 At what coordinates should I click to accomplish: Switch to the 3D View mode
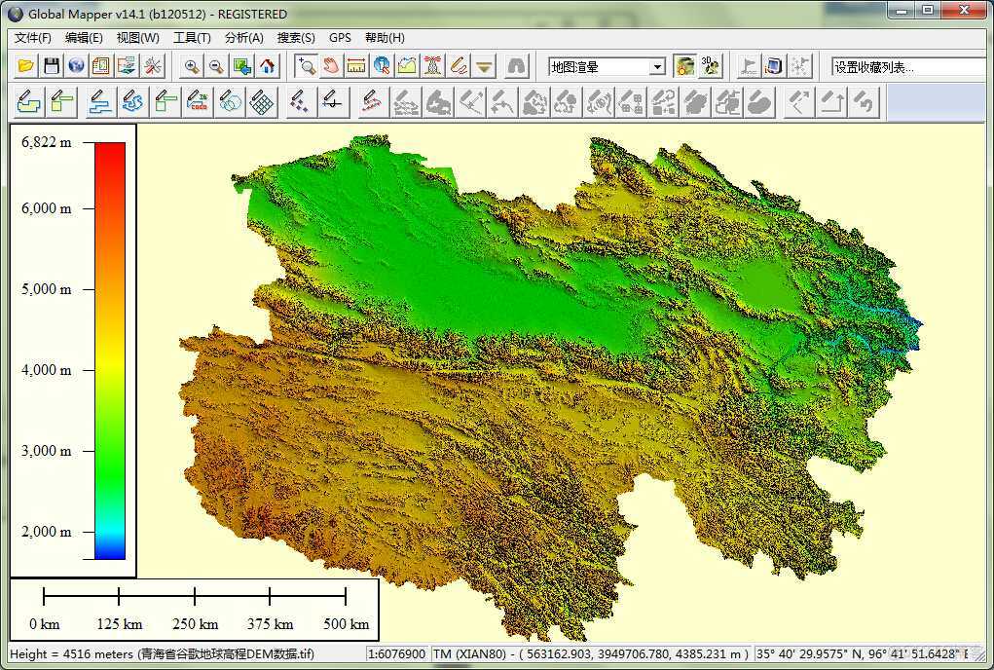click(x=711, y=67)
